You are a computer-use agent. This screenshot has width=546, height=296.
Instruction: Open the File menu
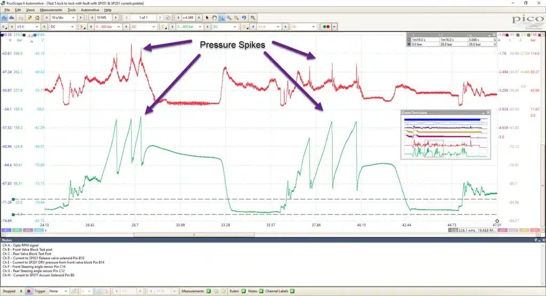(7, 10)
